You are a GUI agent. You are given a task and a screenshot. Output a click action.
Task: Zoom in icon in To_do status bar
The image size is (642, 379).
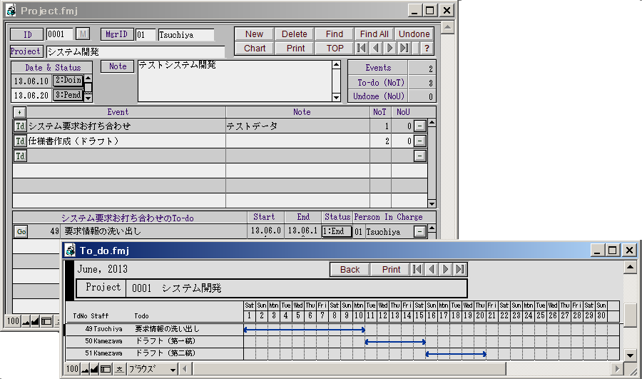point(94,369)
